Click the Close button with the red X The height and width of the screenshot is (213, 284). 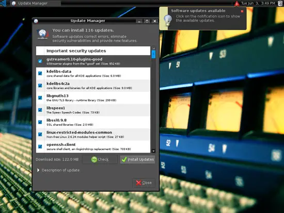point(144,183)
